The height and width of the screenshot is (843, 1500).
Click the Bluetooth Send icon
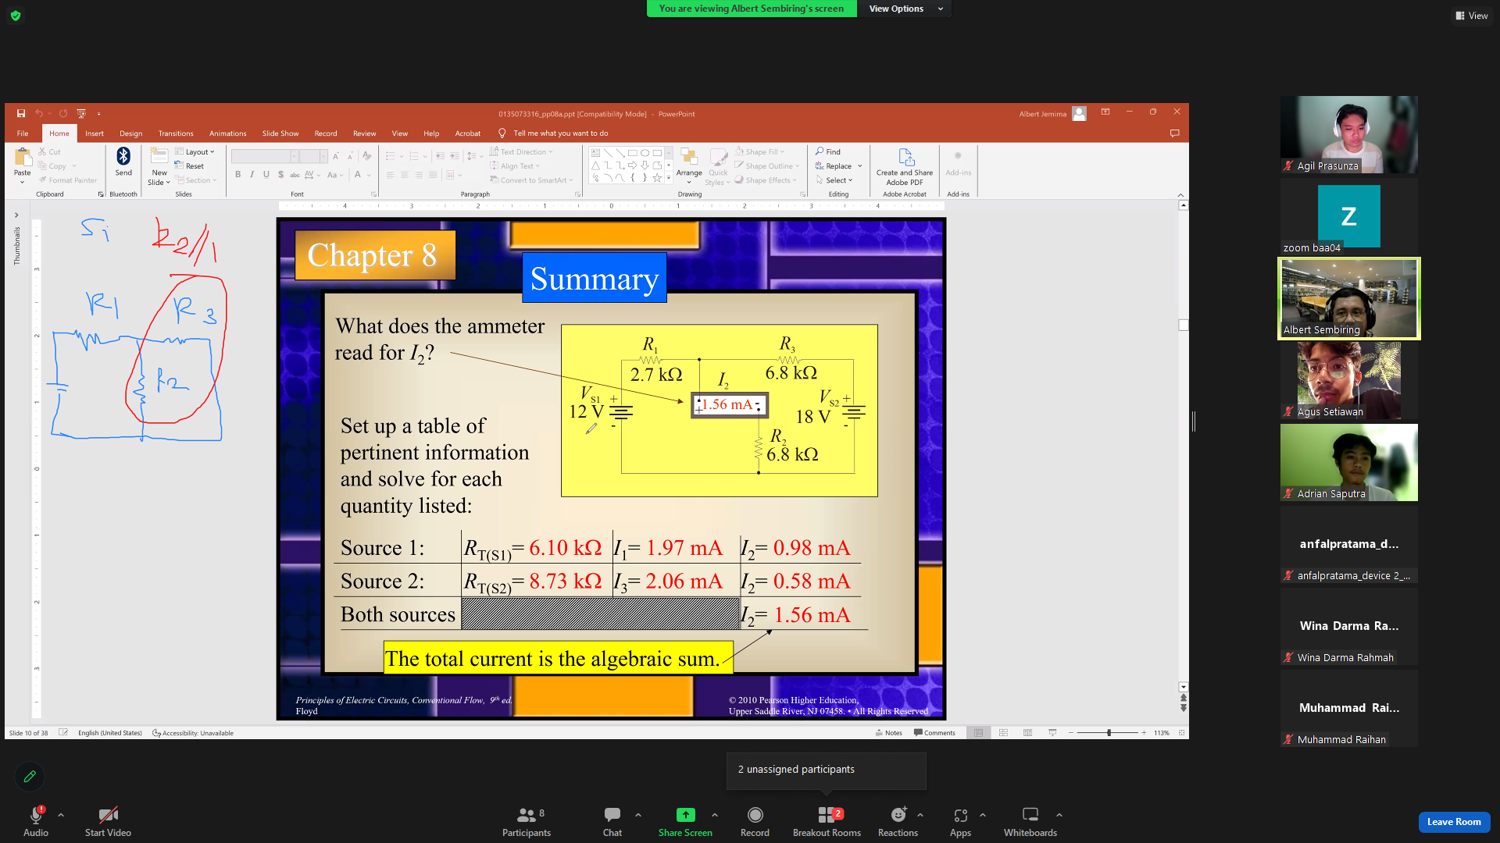coord(123,157)
